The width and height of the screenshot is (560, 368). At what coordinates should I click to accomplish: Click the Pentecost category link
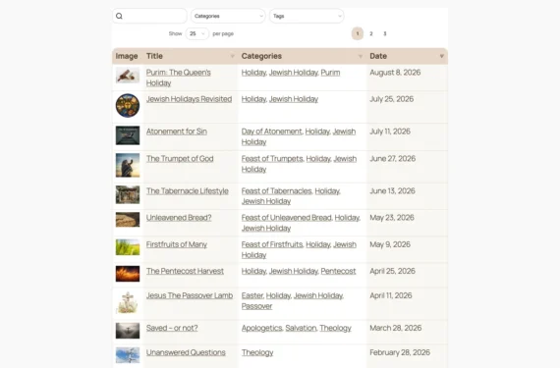pos(338,272)
